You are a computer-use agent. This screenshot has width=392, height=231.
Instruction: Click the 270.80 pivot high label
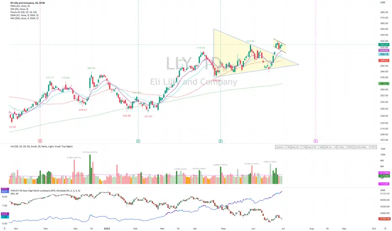coord(66,78)
